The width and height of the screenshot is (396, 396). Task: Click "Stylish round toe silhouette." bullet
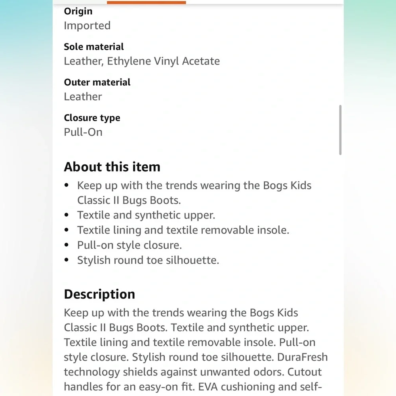[x=148, y=260]
